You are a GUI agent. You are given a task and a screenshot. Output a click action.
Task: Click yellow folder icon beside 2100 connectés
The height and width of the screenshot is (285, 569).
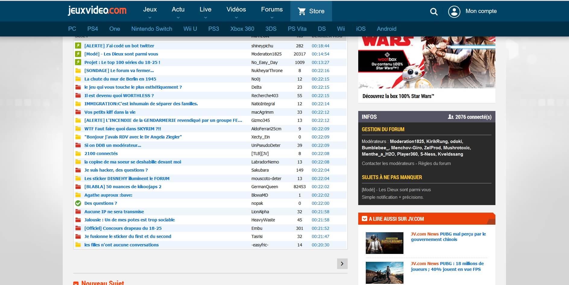78,154
